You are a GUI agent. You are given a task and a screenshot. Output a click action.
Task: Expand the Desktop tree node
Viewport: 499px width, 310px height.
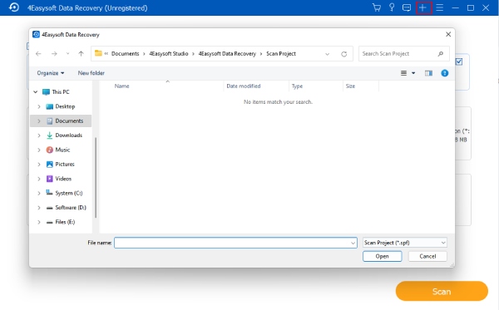39,106
